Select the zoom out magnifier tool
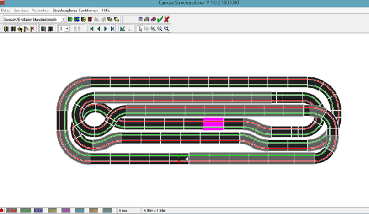369x214 pixels. click(x=160, y=29)
